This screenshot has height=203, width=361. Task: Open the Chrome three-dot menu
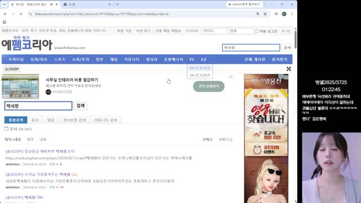pyautogui.click(x=292, y=14)
